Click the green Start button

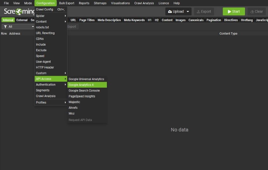click(234, 12)
